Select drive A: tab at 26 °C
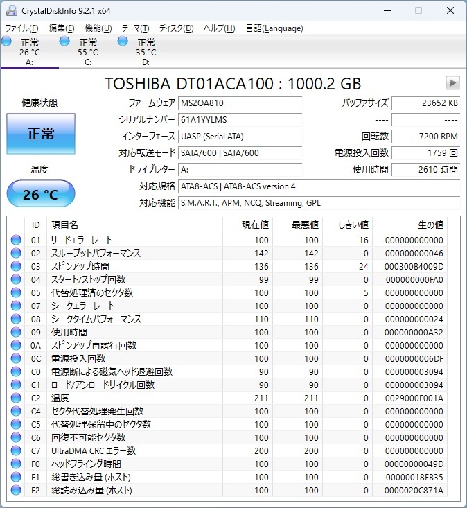 [x=30, y=52]
